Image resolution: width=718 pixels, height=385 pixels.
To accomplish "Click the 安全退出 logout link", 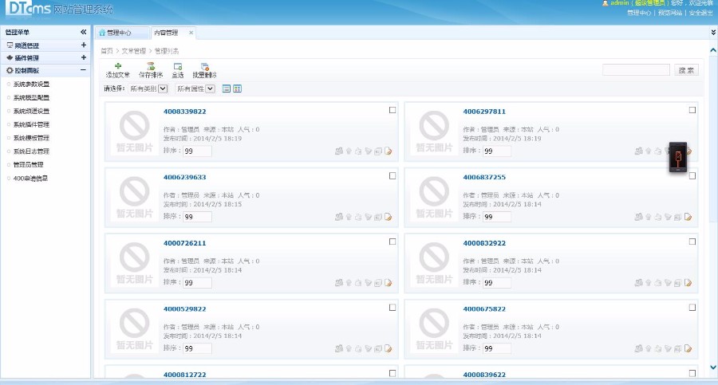I will point(700,13).
